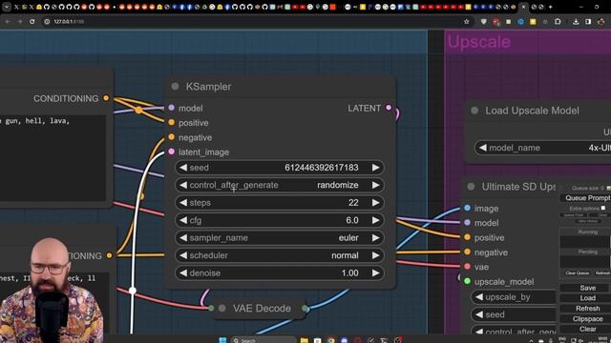Click the upper CONDITIONING output socket
611x343 pixels.
[x=106, y=98]
